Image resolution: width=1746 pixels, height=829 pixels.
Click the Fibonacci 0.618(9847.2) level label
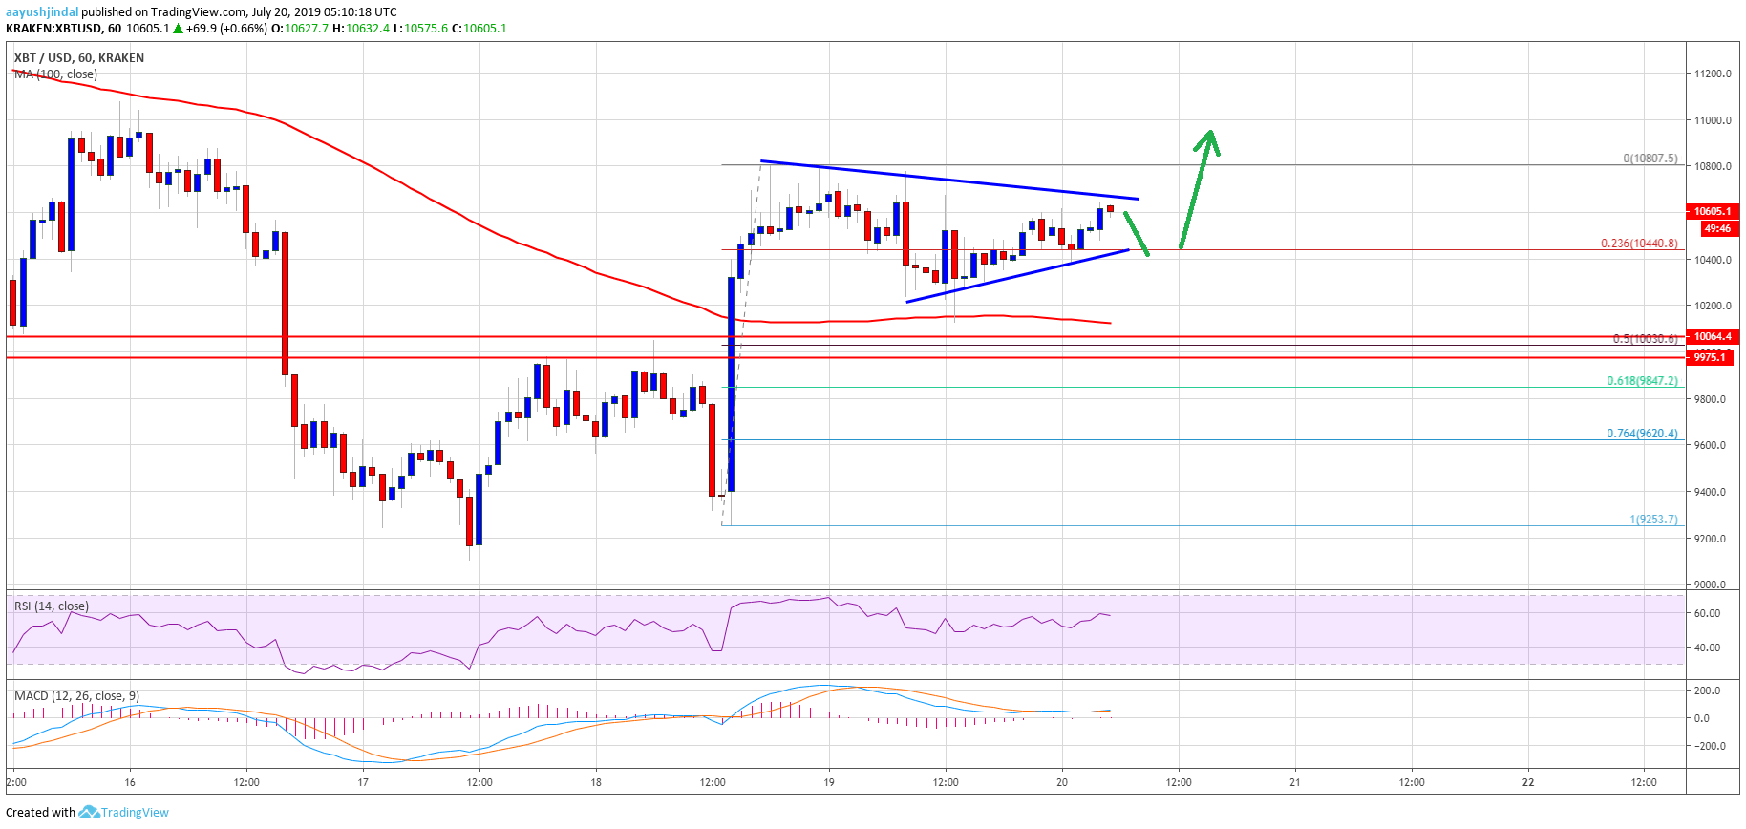[1642, 380]
